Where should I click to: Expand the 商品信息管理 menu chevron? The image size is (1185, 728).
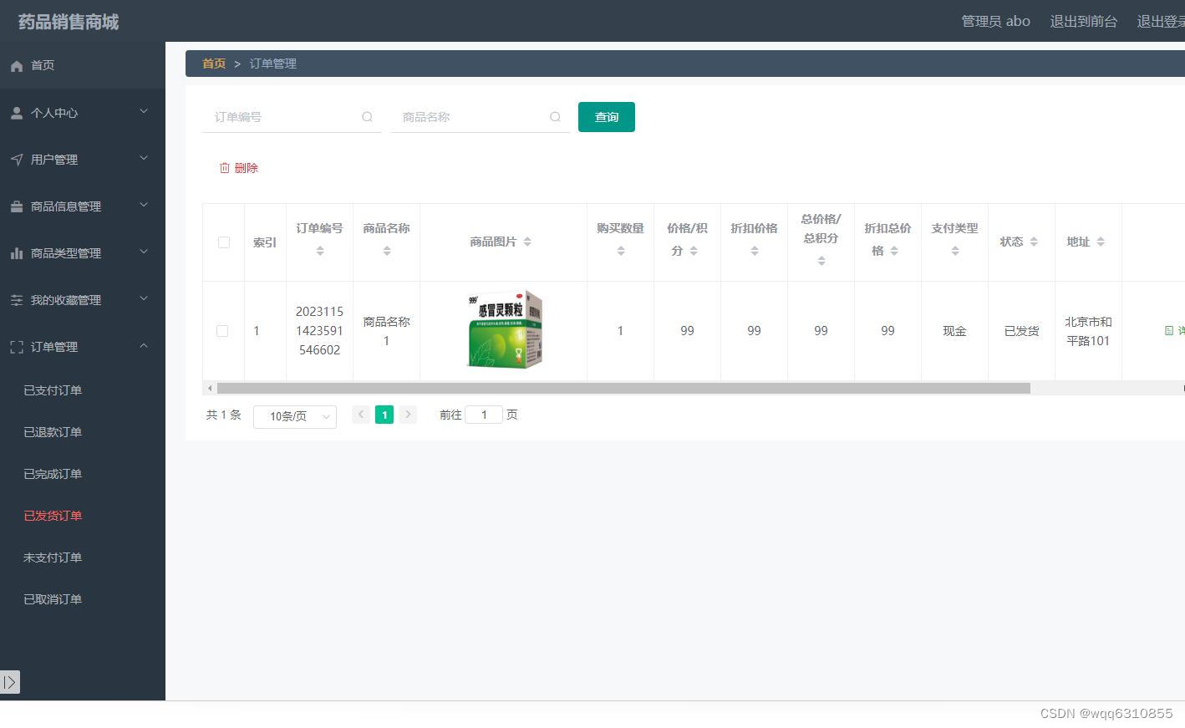[x=144, y=205]
